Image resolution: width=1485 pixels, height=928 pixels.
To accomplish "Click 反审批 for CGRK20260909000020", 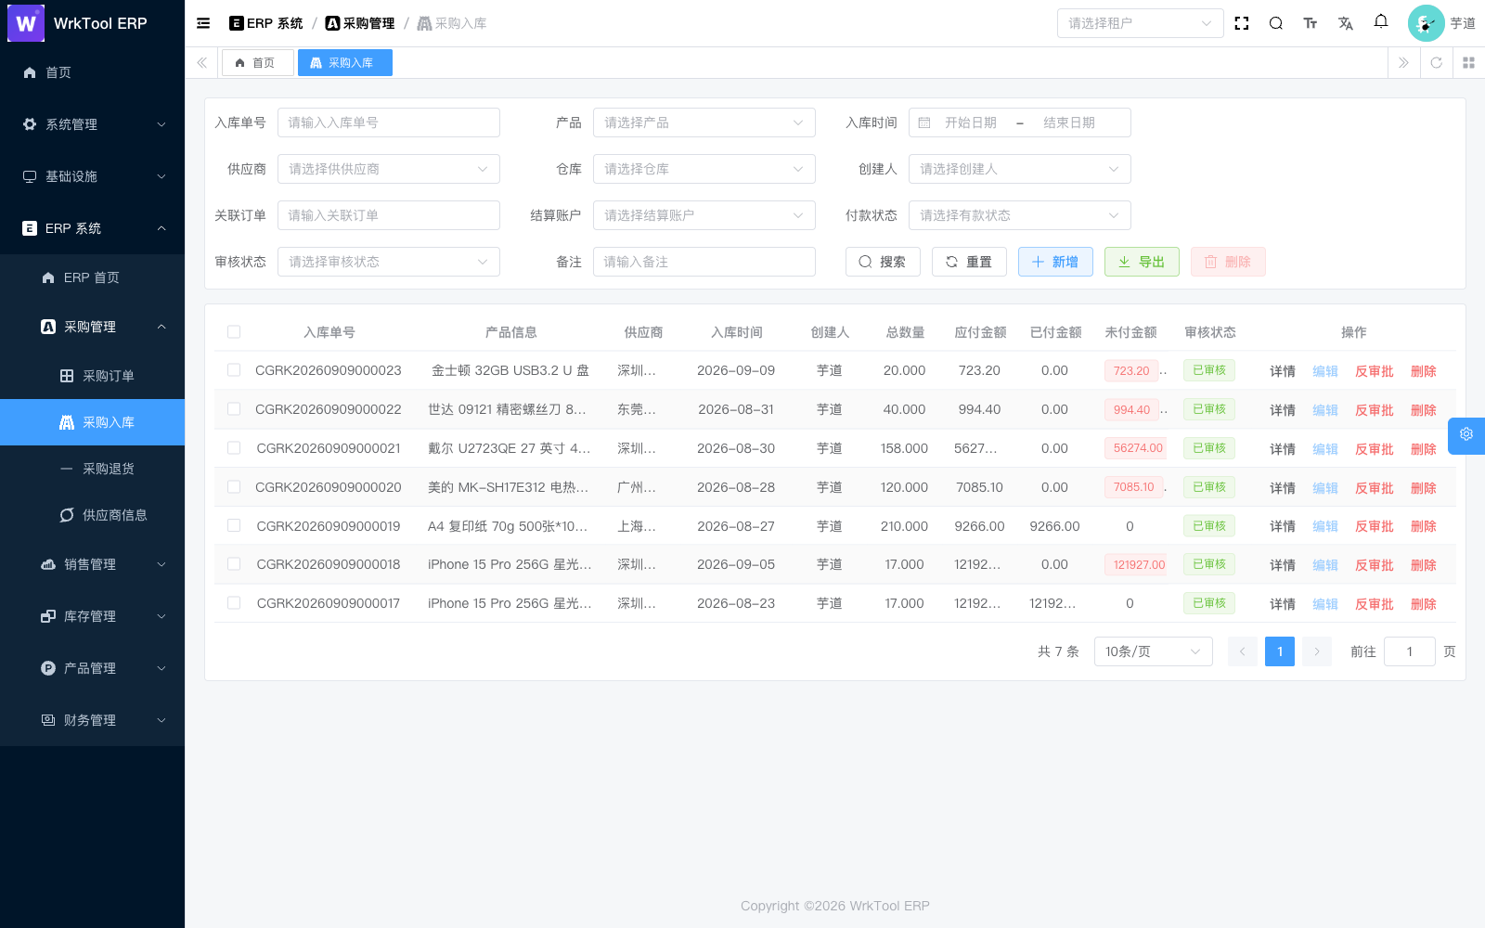I will pos(1374,488).
